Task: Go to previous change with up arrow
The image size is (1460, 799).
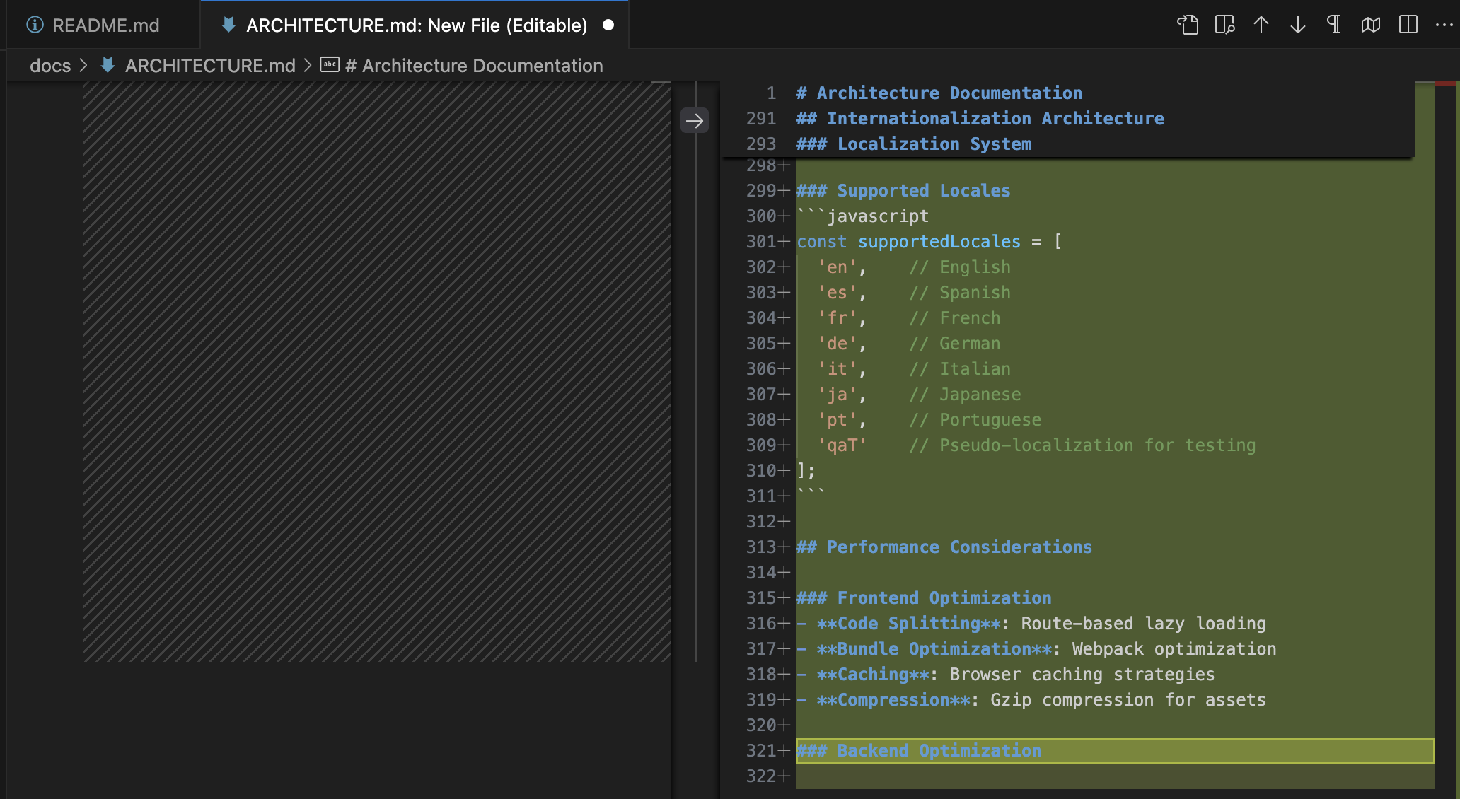Action: tap(1261, 25)
